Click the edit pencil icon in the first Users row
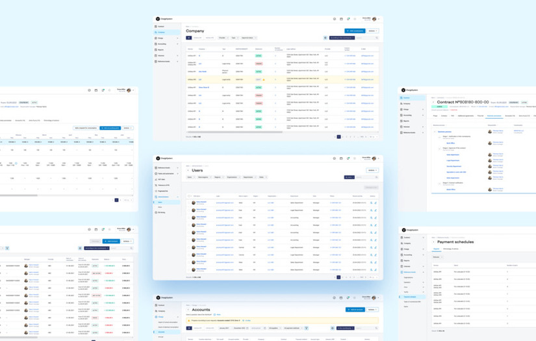 pyautogui.click(x=376, y=203)
